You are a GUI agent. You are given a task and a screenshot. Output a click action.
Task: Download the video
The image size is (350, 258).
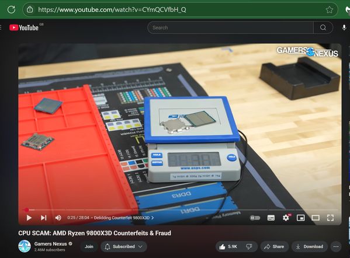pos(309,246)
